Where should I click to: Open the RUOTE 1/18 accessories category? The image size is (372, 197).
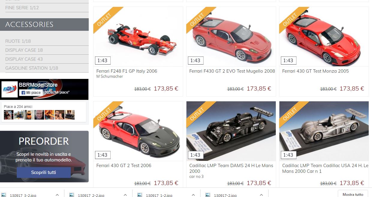pos(18,41)
